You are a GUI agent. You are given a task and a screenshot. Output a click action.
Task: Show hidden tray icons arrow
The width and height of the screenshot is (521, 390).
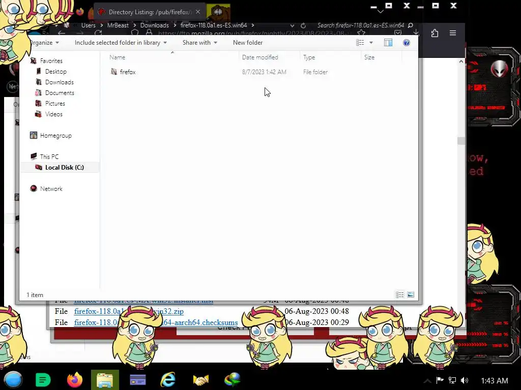click(427, 381)
